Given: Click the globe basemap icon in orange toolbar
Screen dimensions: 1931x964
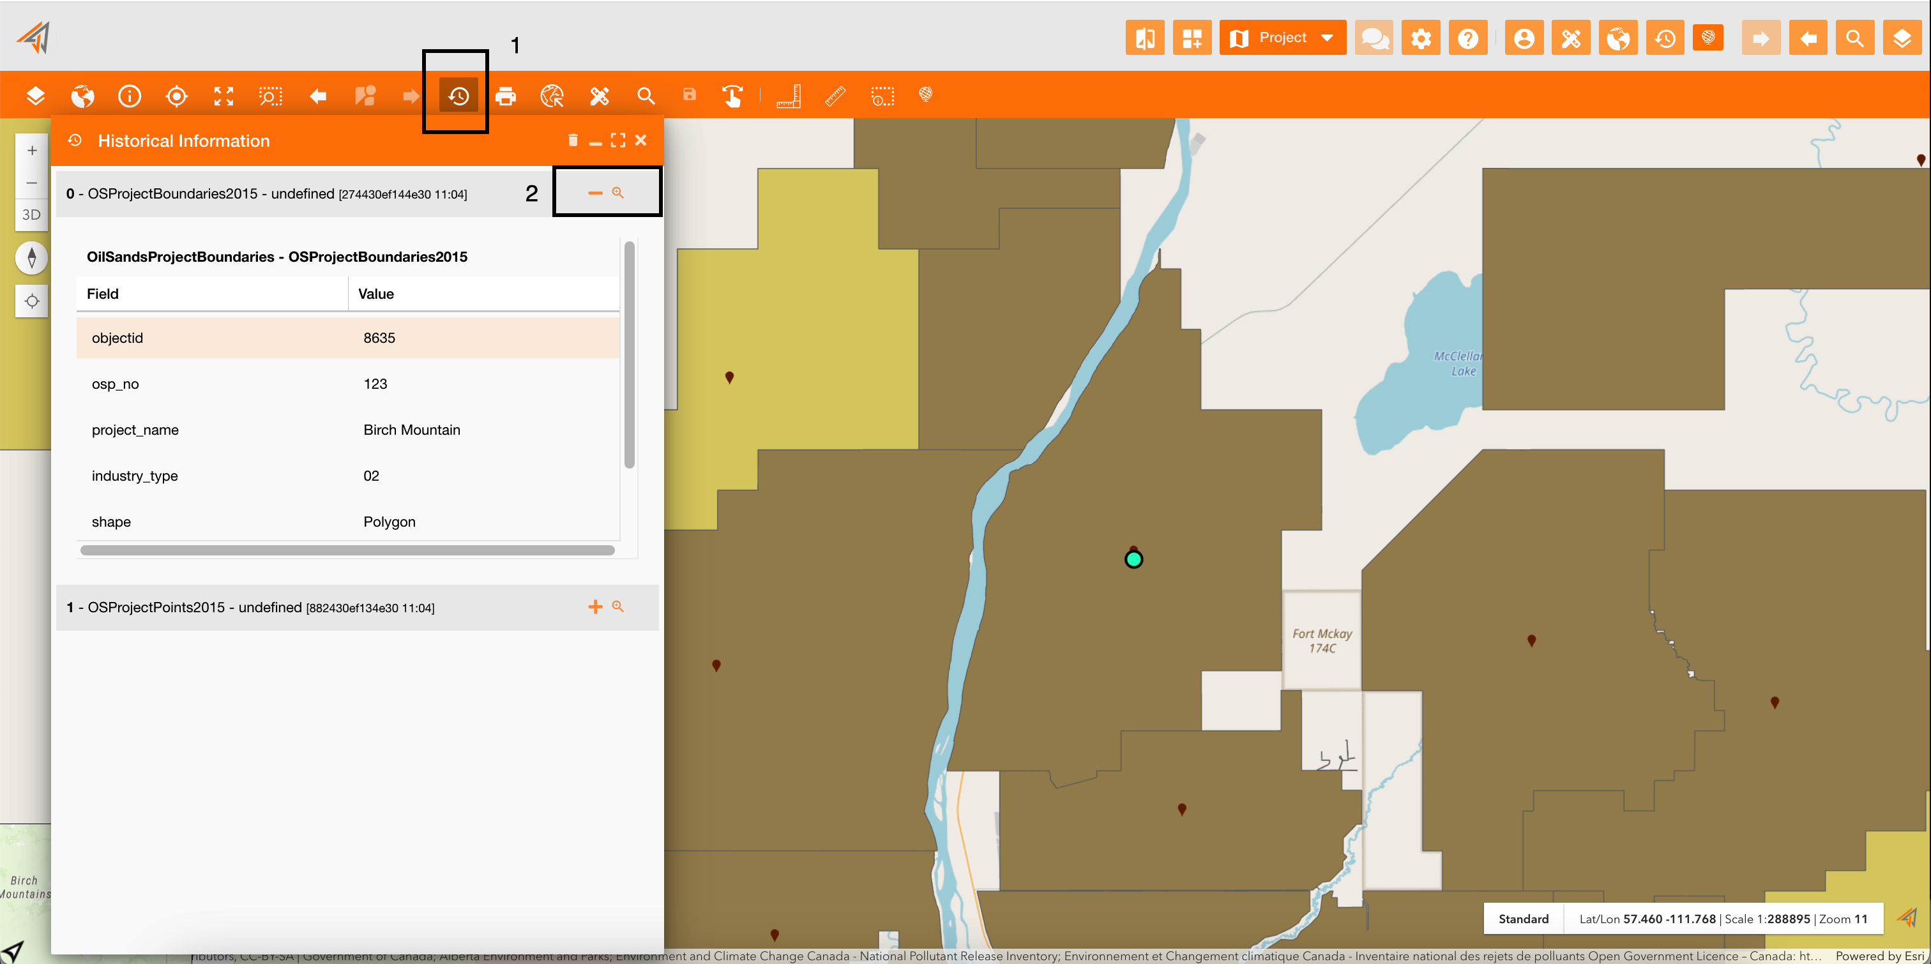Looking at the screenshot, I should [82, 96].
